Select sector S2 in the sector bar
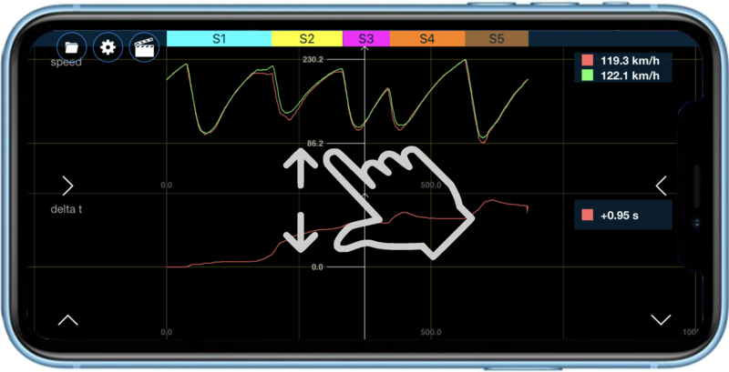729x372 pixels. [x=307, y=39]
